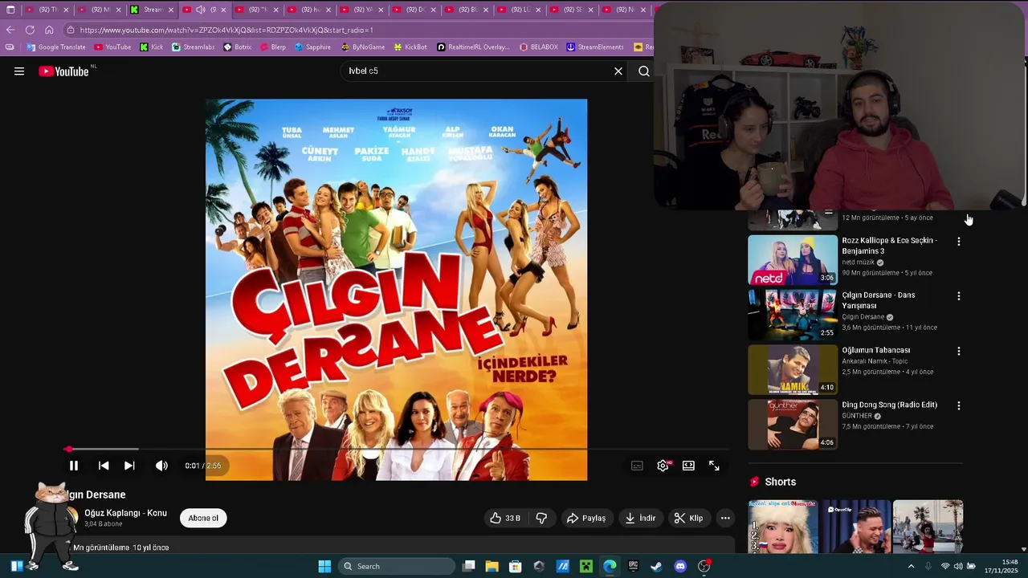Open the Paylaş share dialog
The image size is (1028, 578).
click(x=586, y=519)
